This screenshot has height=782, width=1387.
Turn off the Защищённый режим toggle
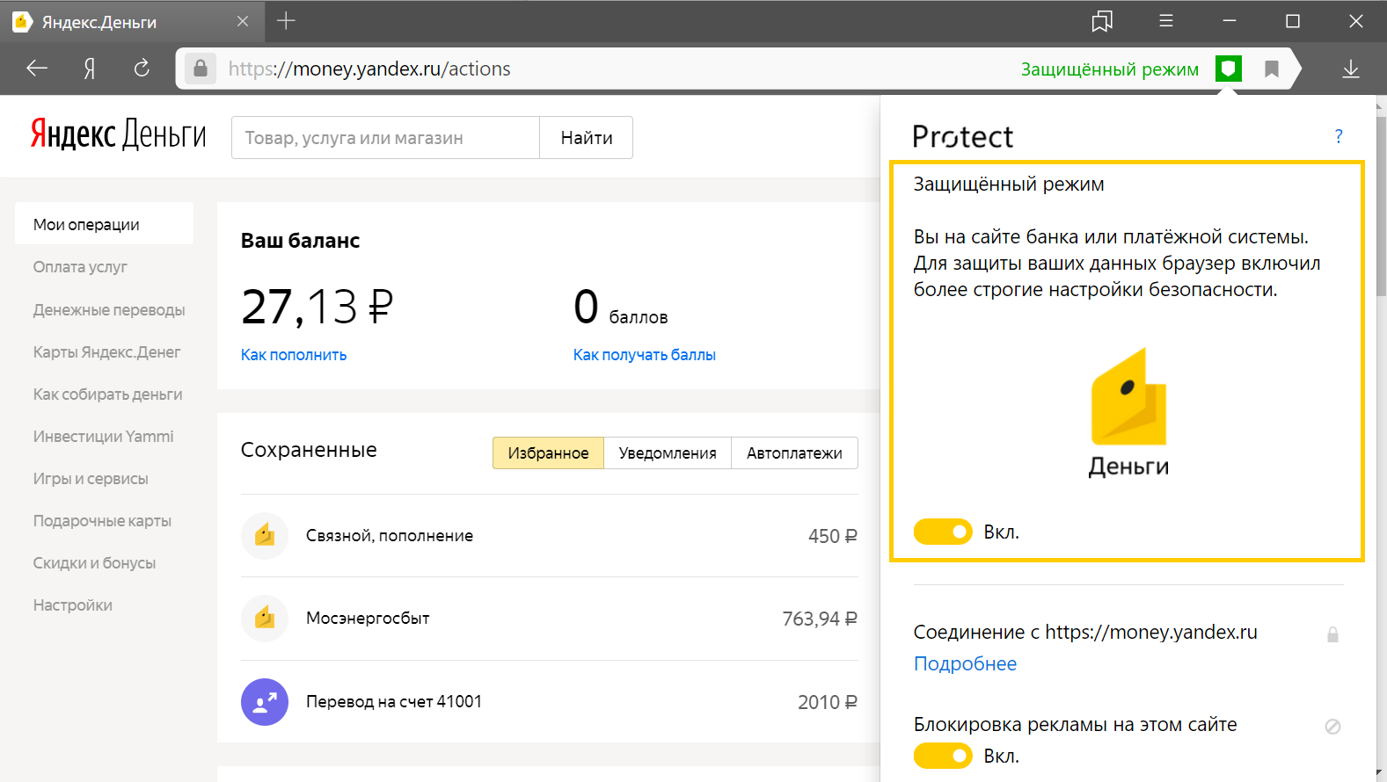pyautogui.click(x=943, y=532)
